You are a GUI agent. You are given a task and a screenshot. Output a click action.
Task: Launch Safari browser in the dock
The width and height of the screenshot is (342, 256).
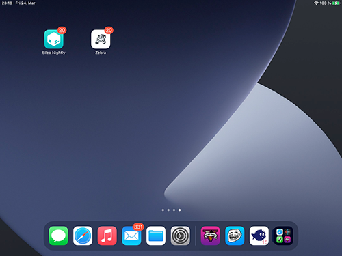pyautogui.click(x=83, y=236)
